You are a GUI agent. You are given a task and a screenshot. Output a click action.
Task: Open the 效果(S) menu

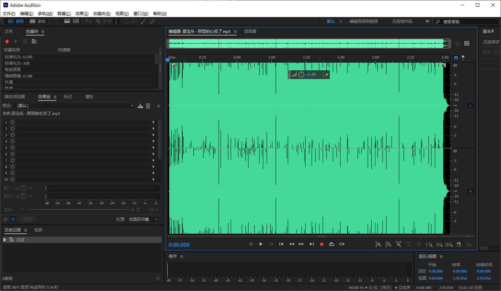click(x=82, y=14)
